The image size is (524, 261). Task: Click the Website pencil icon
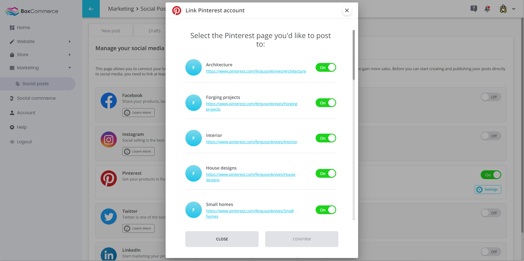12,42
